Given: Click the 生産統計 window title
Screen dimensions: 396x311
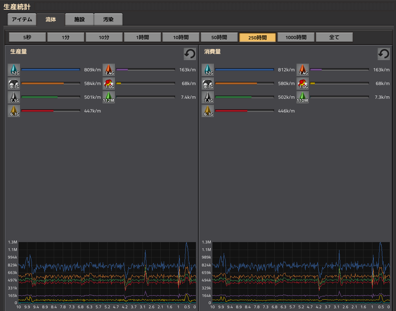Looking at the screenshot, I should click(x=17, y=7).
